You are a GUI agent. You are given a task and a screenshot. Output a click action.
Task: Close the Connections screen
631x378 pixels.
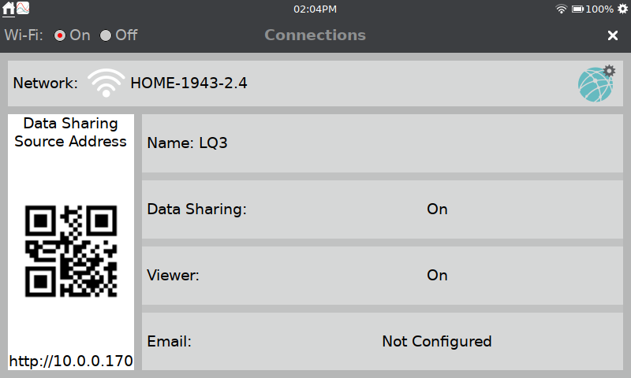pyautogui.click(x=613, y=35)
